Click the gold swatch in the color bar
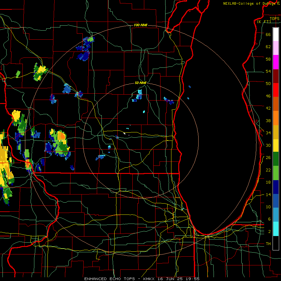This screenshot has width=281, height=281. point(276,132)
